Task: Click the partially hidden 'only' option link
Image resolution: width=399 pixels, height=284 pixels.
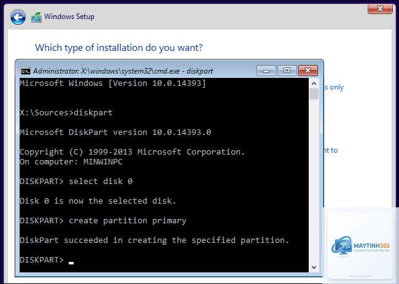Action: coord(334,87)
